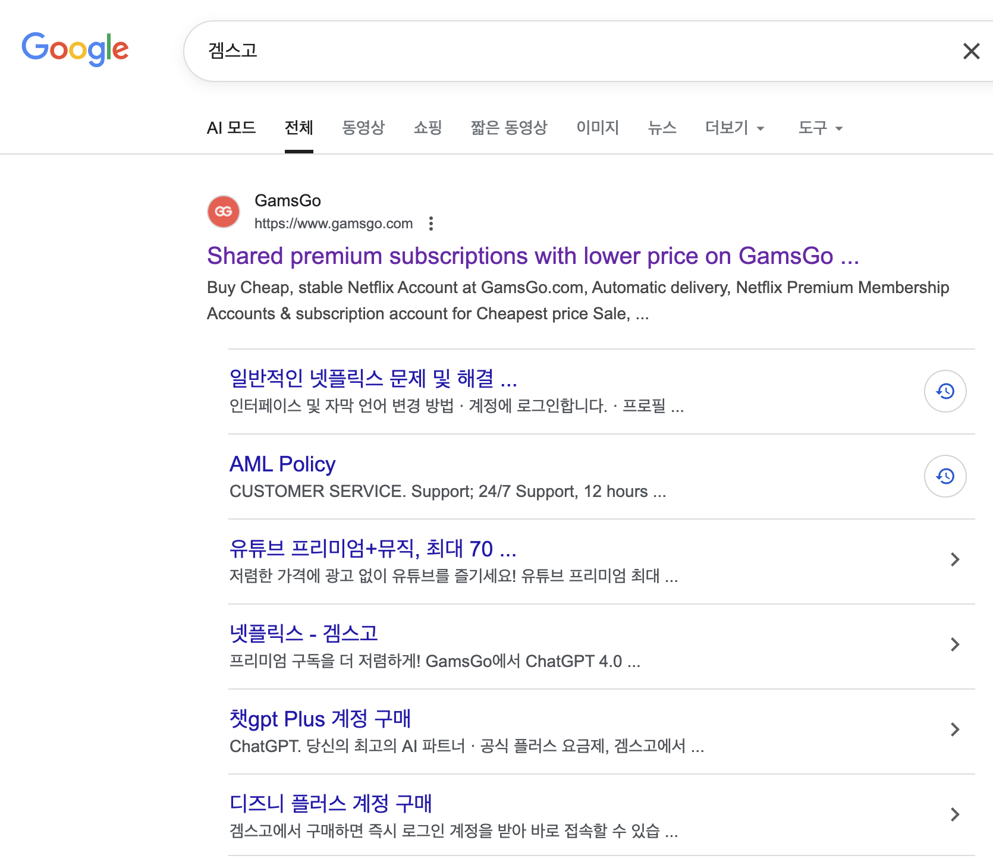Click the text '저렴한 가격에 광고 없이 유튜브를 즐기세요'

(x=373, y=576)
